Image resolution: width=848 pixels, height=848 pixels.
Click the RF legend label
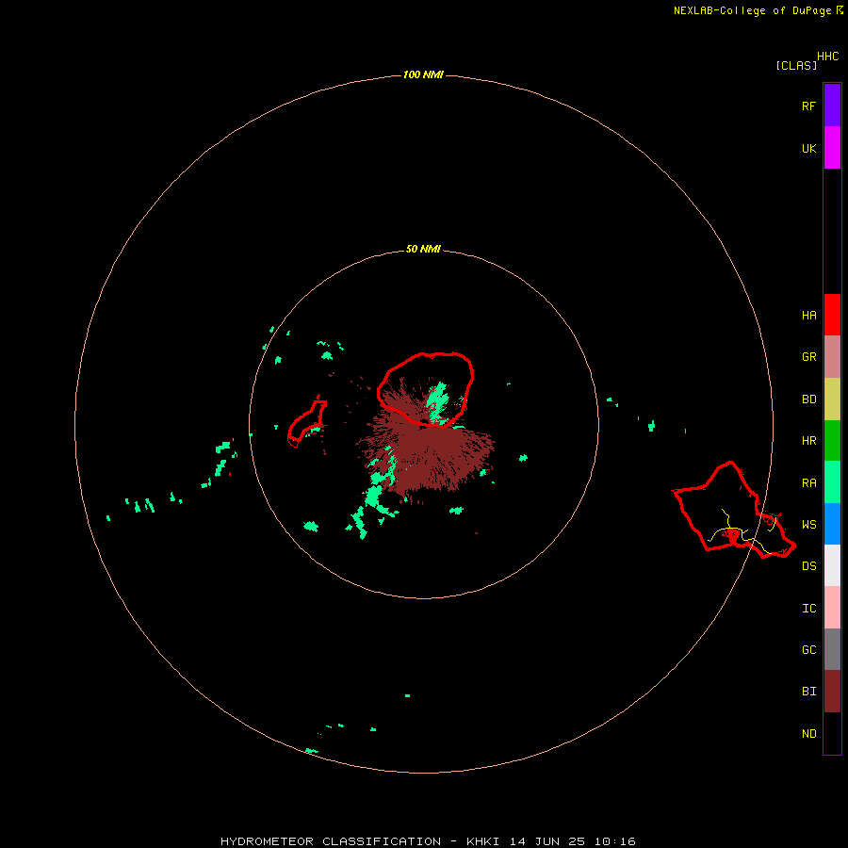[x=808, y=106]
